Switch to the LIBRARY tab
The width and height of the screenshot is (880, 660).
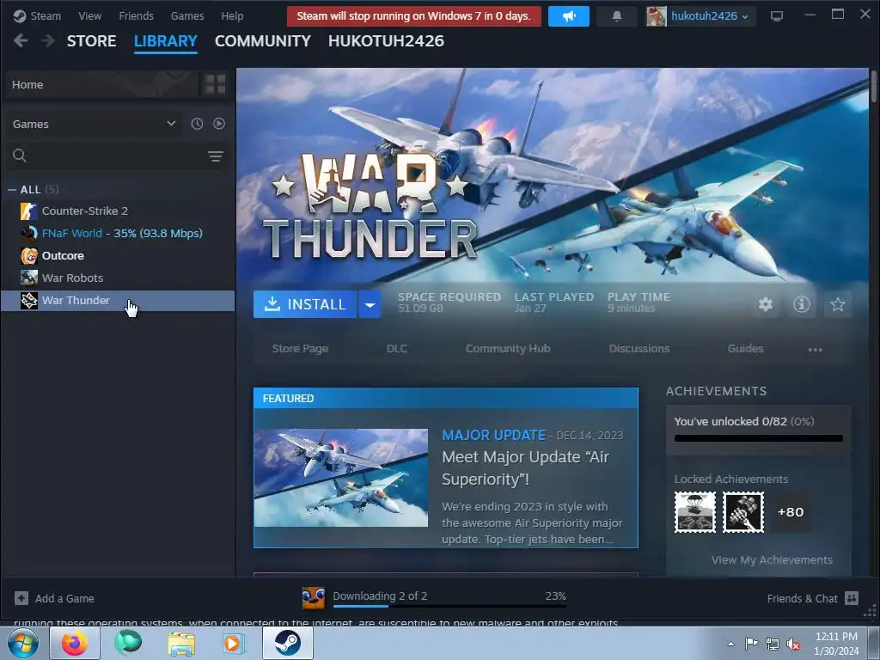coord(166,41)
